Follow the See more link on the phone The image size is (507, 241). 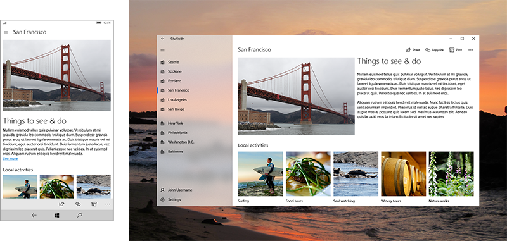coord(10,159)
